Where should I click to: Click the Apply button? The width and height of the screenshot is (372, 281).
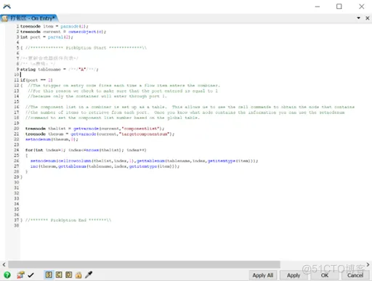[x=294, y=275]
